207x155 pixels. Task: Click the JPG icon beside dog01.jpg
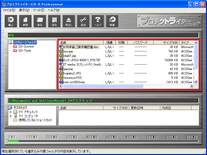(x=61, y=56)
